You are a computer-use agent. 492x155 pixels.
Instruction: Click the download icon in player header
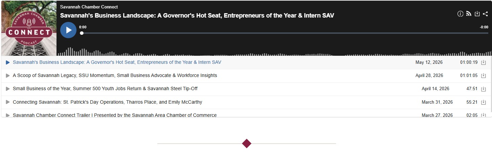point(477,14)
